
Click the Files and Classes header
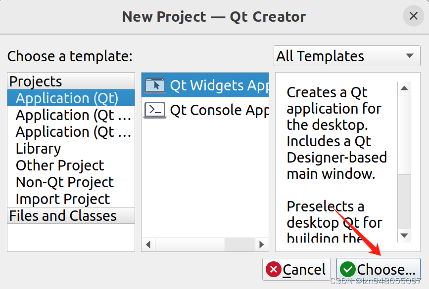click(x=71, y=215)
